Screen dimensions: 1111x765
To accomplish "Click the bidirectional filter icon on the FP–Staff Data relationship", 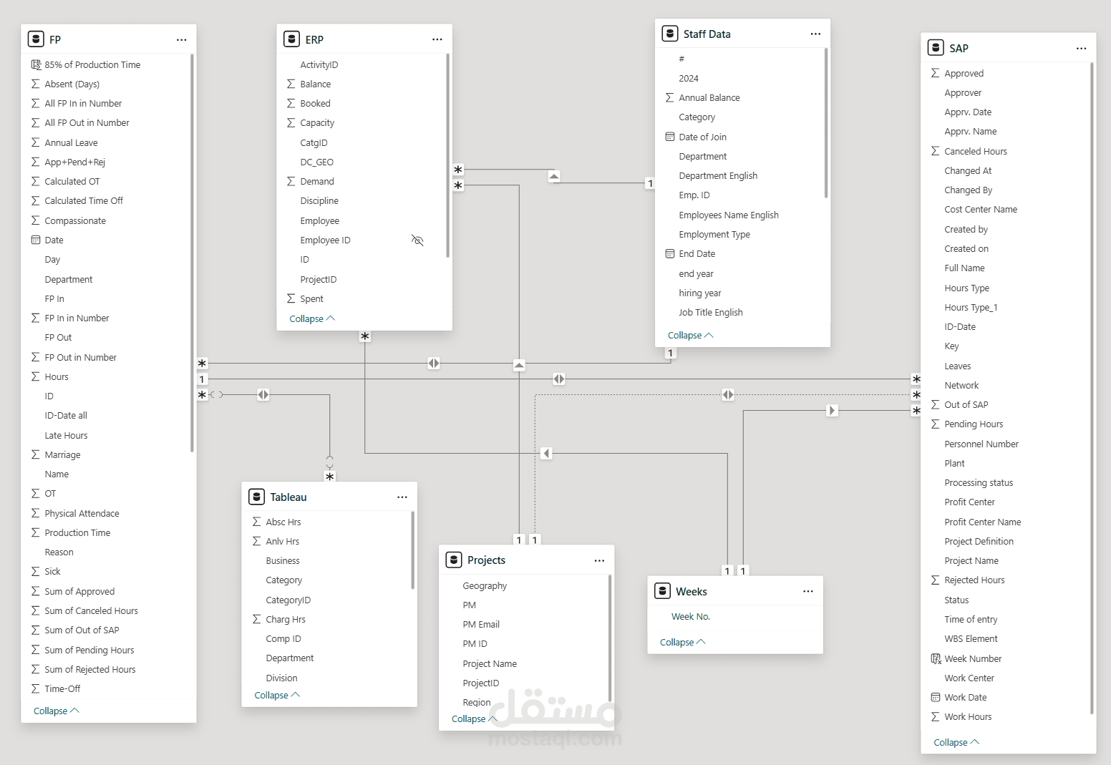I will pyautogui.click(x=434, y=363).
